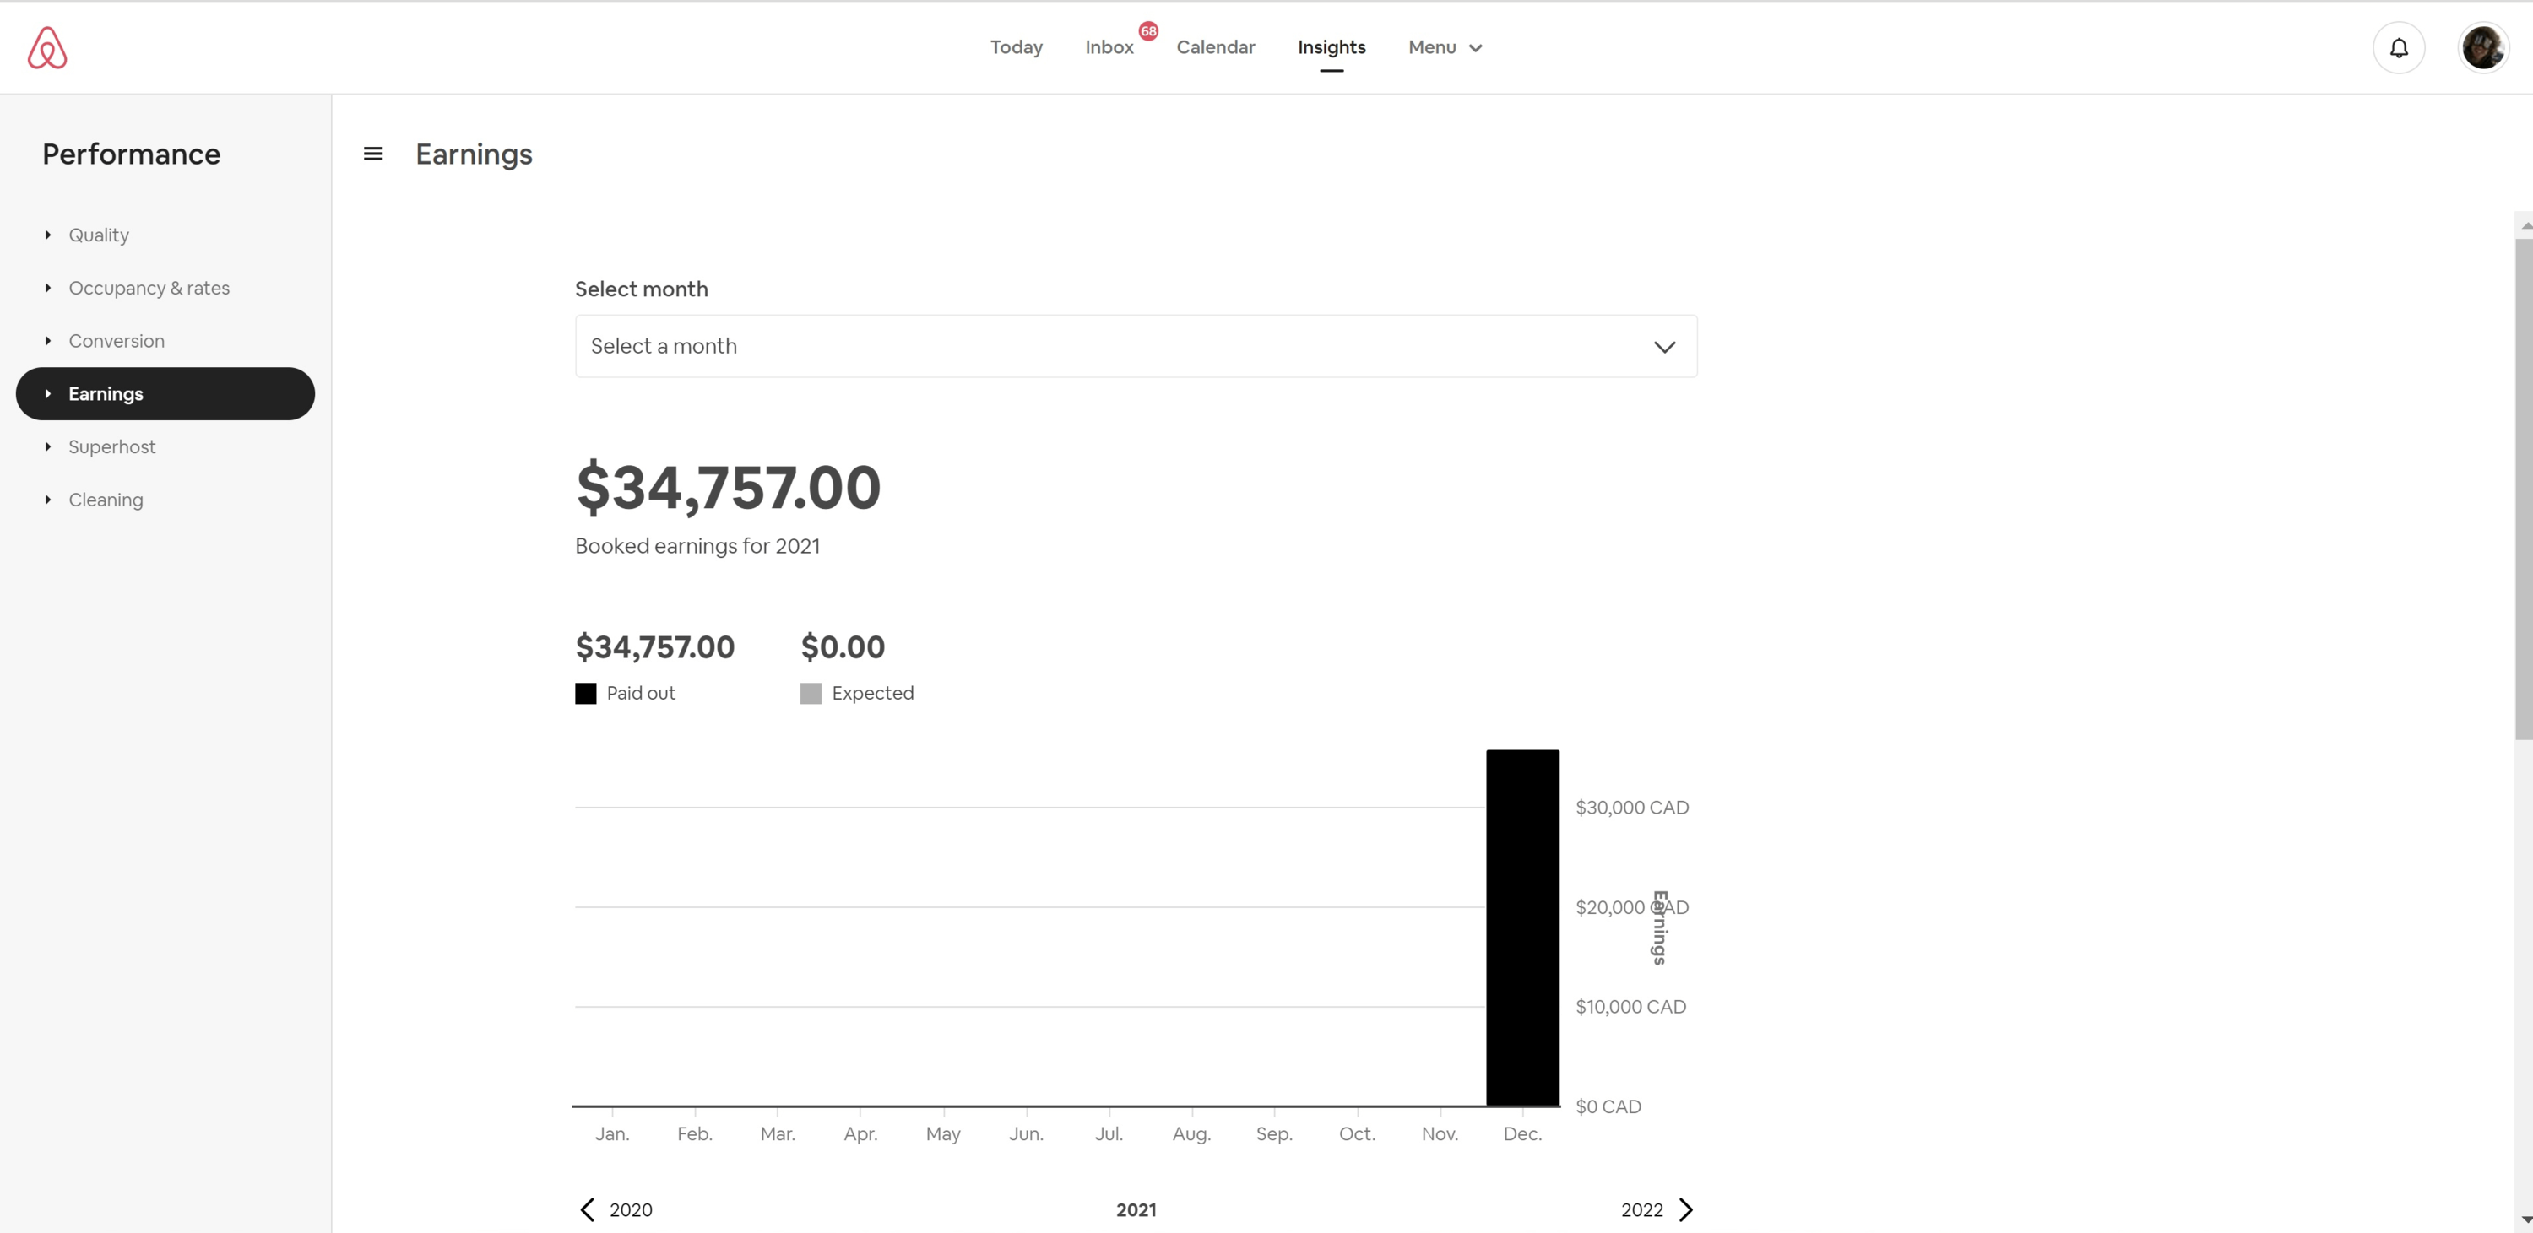This screenshot has width=2533, height=1233.
Task: Go to Today tab
Action: click(1016, 47)
